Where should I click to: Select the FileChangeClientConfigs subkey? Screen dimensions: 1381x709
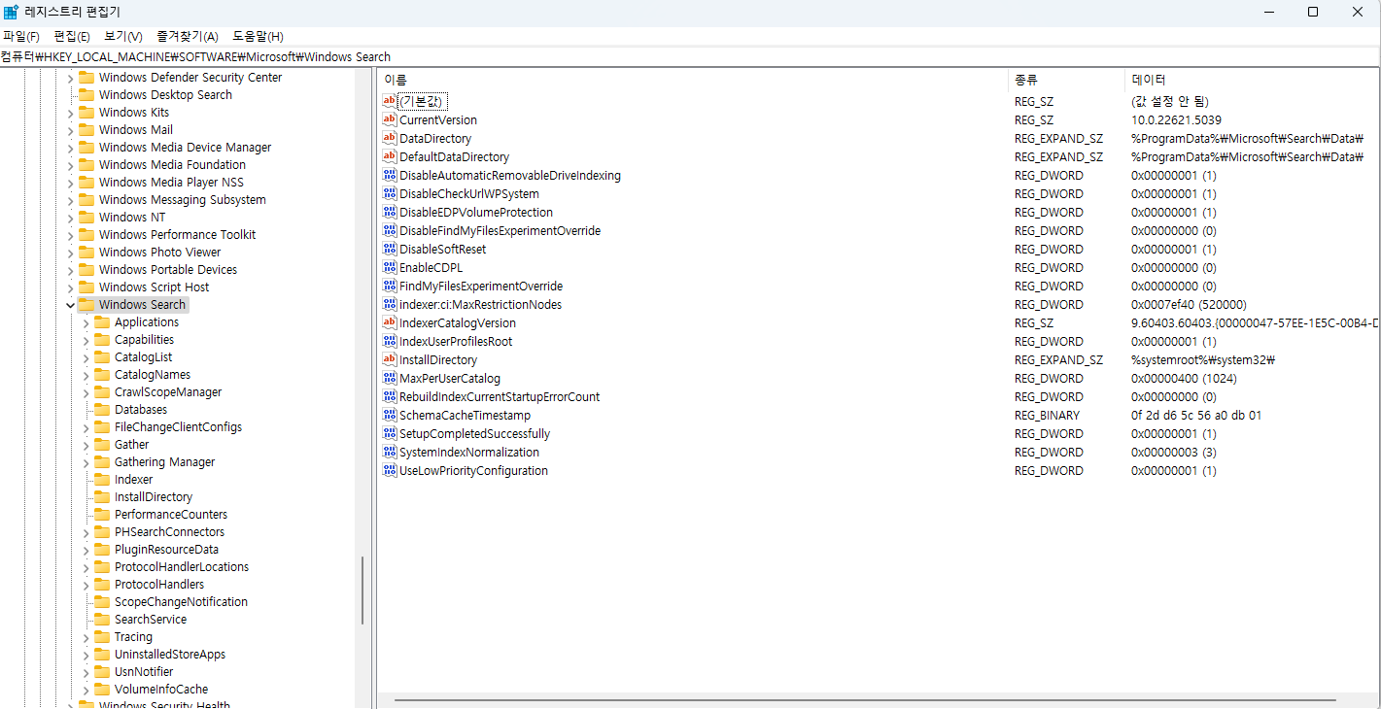(x=178, y=426)
